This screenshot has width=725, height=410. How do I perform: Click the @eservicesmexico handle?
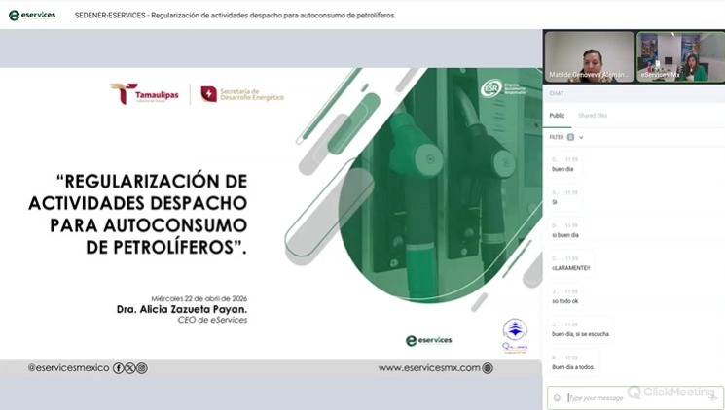tap(68, 368)
